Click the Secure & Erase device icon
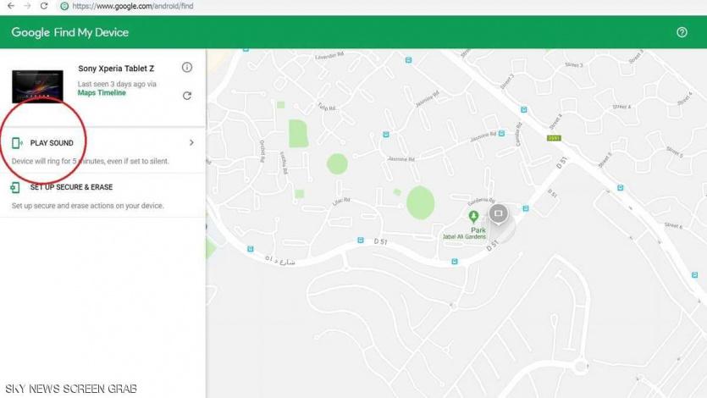Image resolution: width=707 pixels, height=398 pixels. (16, 187)
